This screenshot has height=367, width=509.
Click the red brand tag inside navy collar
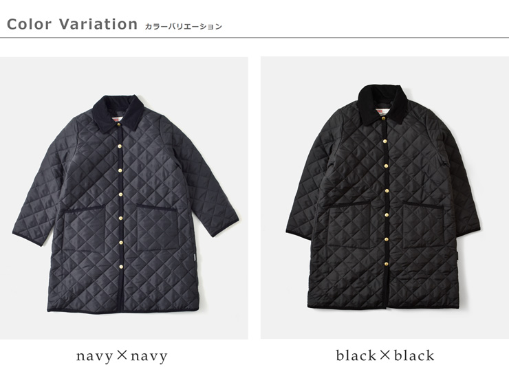pos(117,120)
